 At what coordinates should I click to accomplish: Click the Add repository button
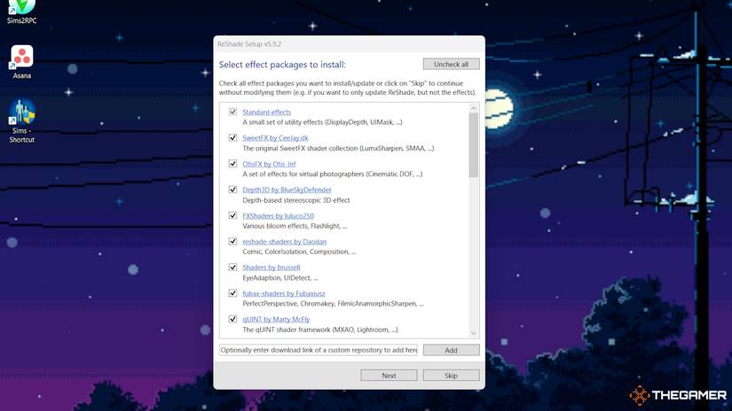click(x=451, y=350)
